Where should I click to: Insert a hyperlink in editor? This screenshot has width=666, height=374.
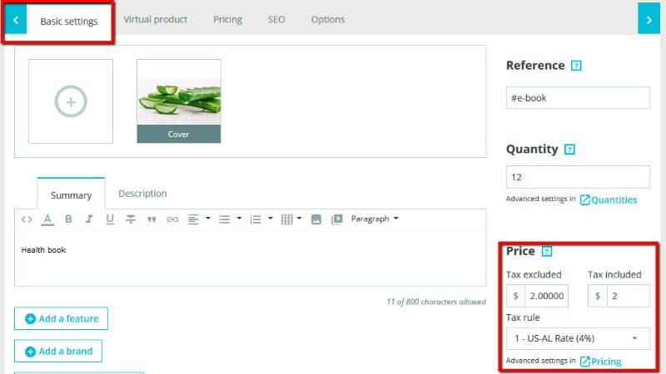pyautogui.click(x=172, y=219)
